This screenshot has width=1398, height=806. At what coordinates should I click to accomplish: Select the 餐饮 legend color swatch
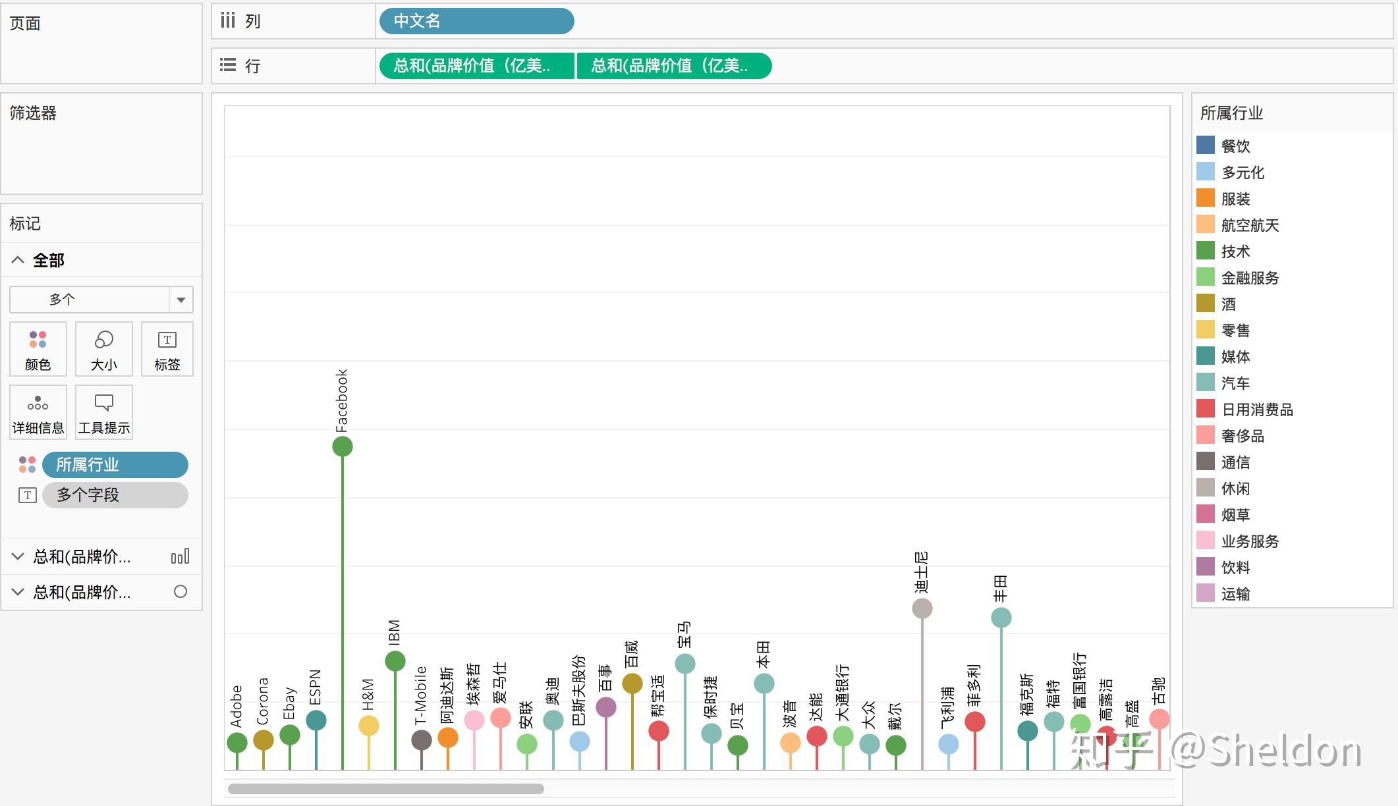point(1206,145)
